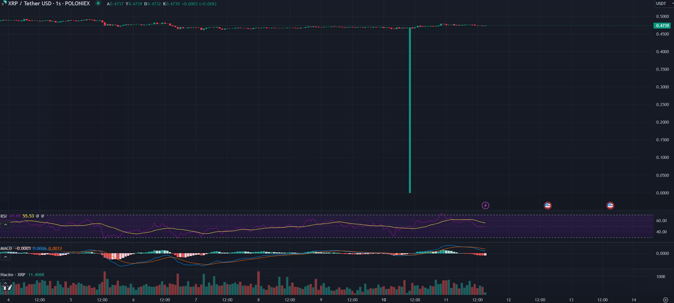674x303 pixels.
Task: Open the USDT currency dropdown
Action: pos(664,4)
